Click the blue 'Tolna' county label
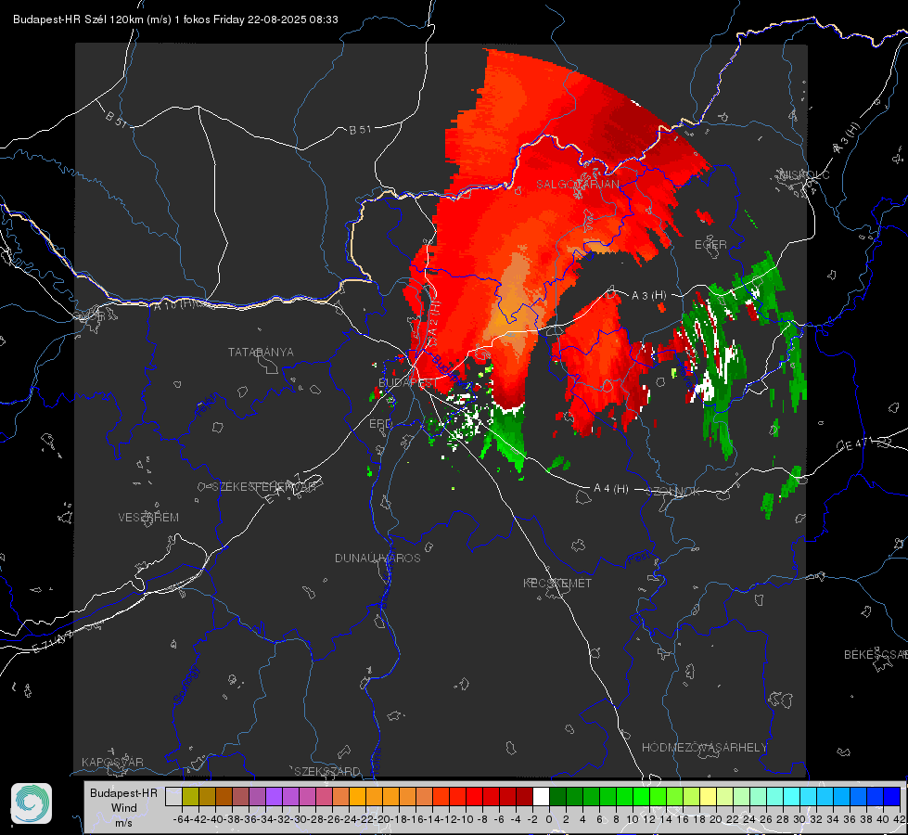This screenshot has height=835, width=908. pos(376,762)
